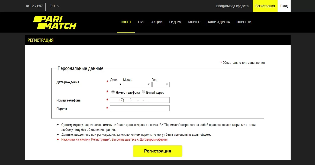Open the Договором оферты link

coord(153,139)
